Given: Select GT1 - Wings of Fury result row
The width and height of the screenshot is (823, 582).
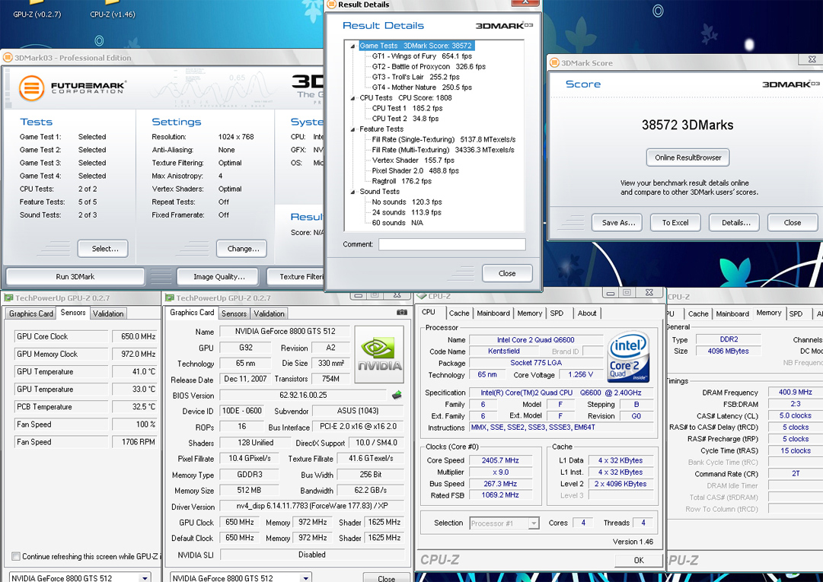Looking at the screenshot, I should pyautogui.click(x=422, y=56).
